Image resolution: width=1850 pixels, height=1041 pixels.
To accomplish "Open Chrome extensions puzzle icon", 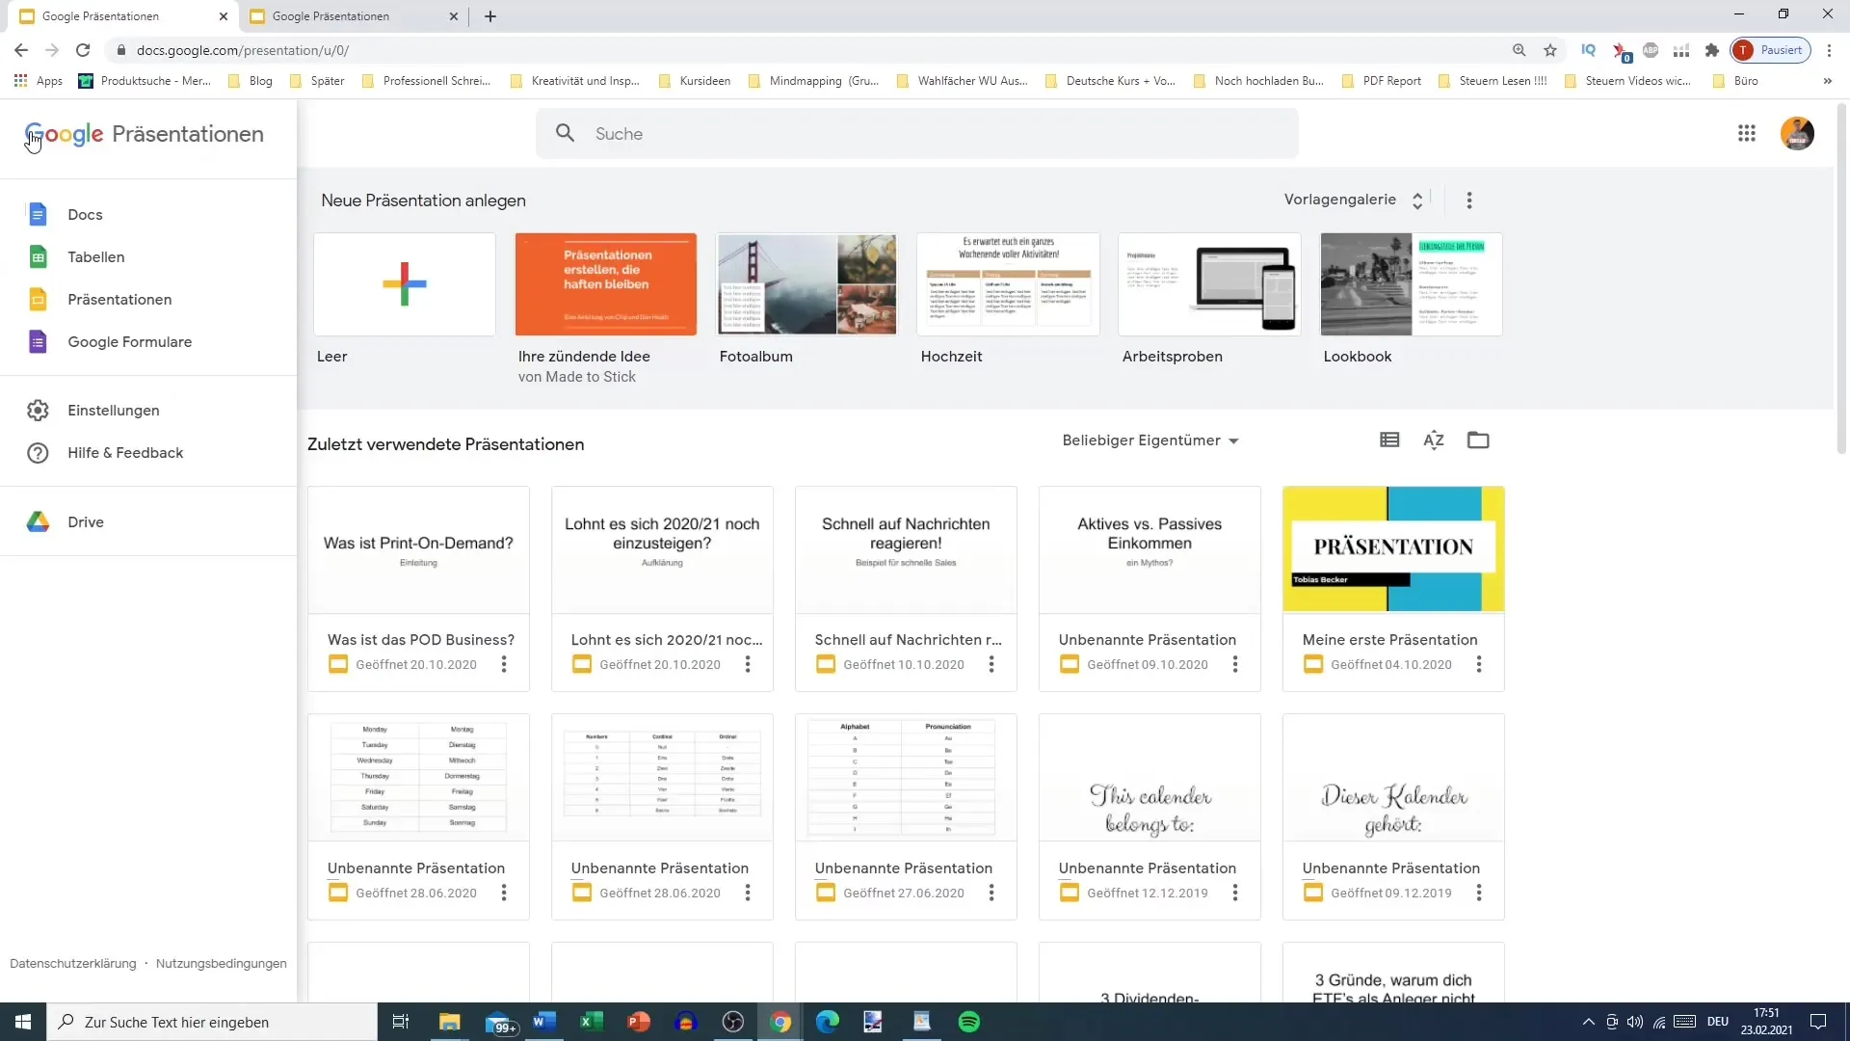I will pos(1711,50).
